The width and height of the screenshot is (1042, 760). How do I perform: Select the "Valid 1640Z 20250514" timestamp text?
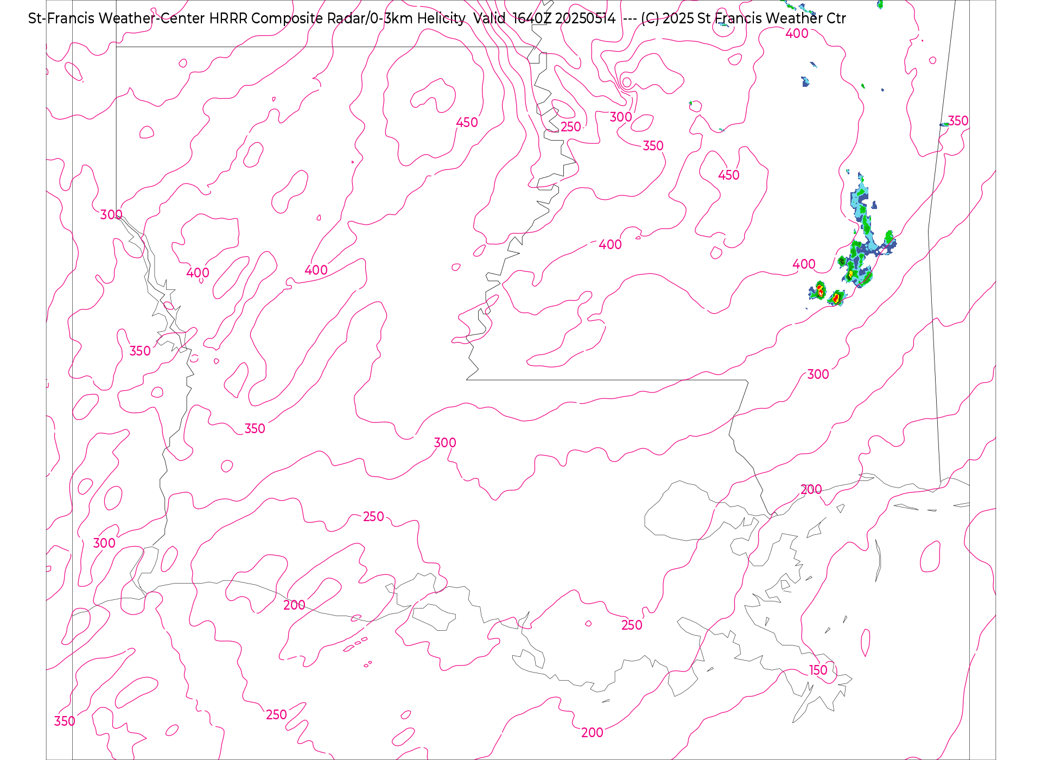(x=544, y=18)
